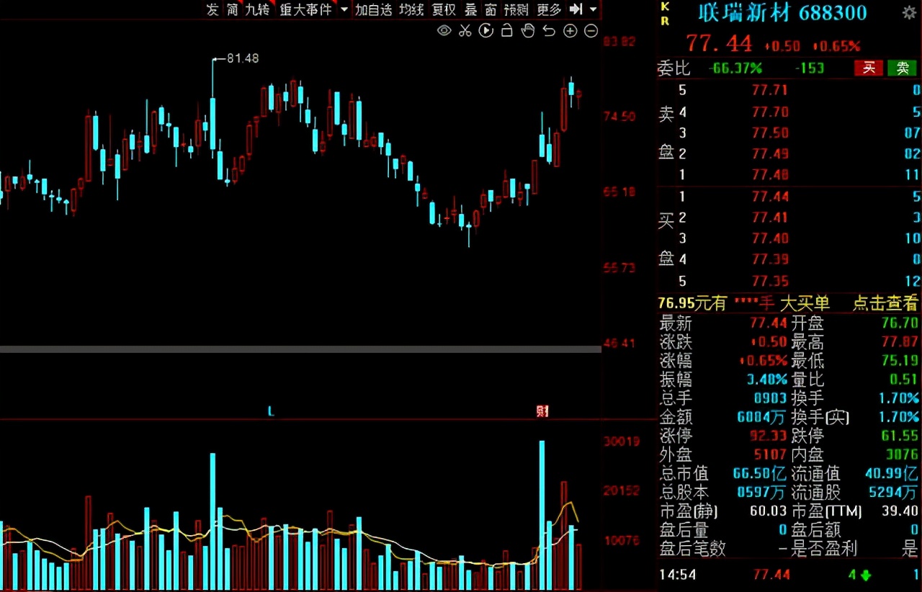Open the 预测 forecast item
The width and height of the screenshot is (922, 592).
[x=516, y=9]
